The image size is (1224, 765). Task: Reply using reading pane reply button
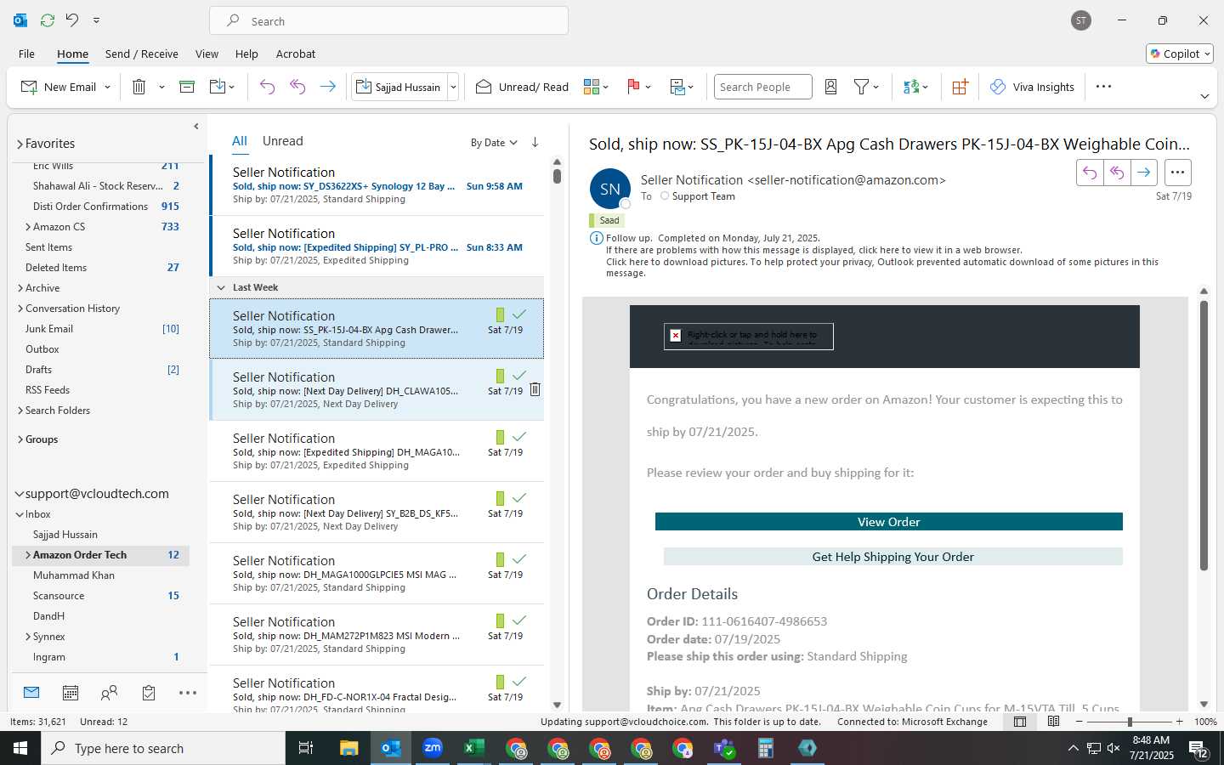point(1089,173)
